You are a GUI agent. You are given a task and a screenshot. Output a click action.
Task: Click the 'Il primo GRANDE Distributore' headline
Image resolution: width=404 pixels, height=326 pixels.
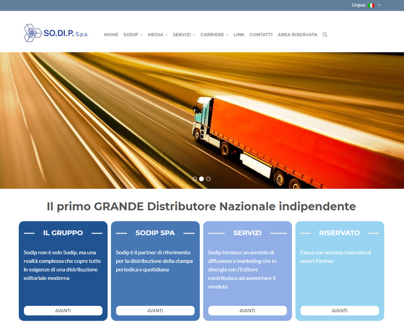click(201, 206)
